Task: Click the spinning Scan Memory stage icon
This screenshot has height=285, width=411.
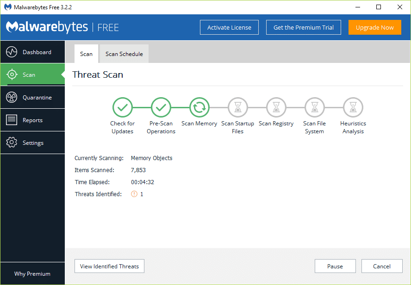Action: (x=199, y=107)
